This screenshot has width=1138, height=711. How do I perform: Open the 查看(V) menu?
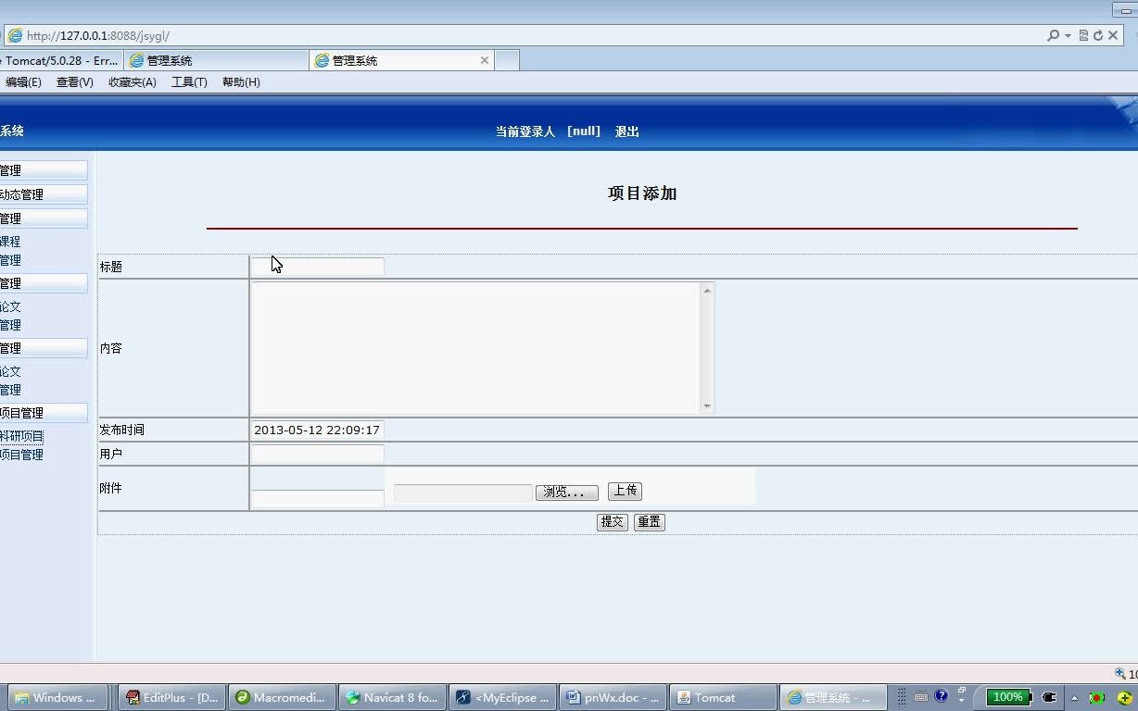[74, 82]
